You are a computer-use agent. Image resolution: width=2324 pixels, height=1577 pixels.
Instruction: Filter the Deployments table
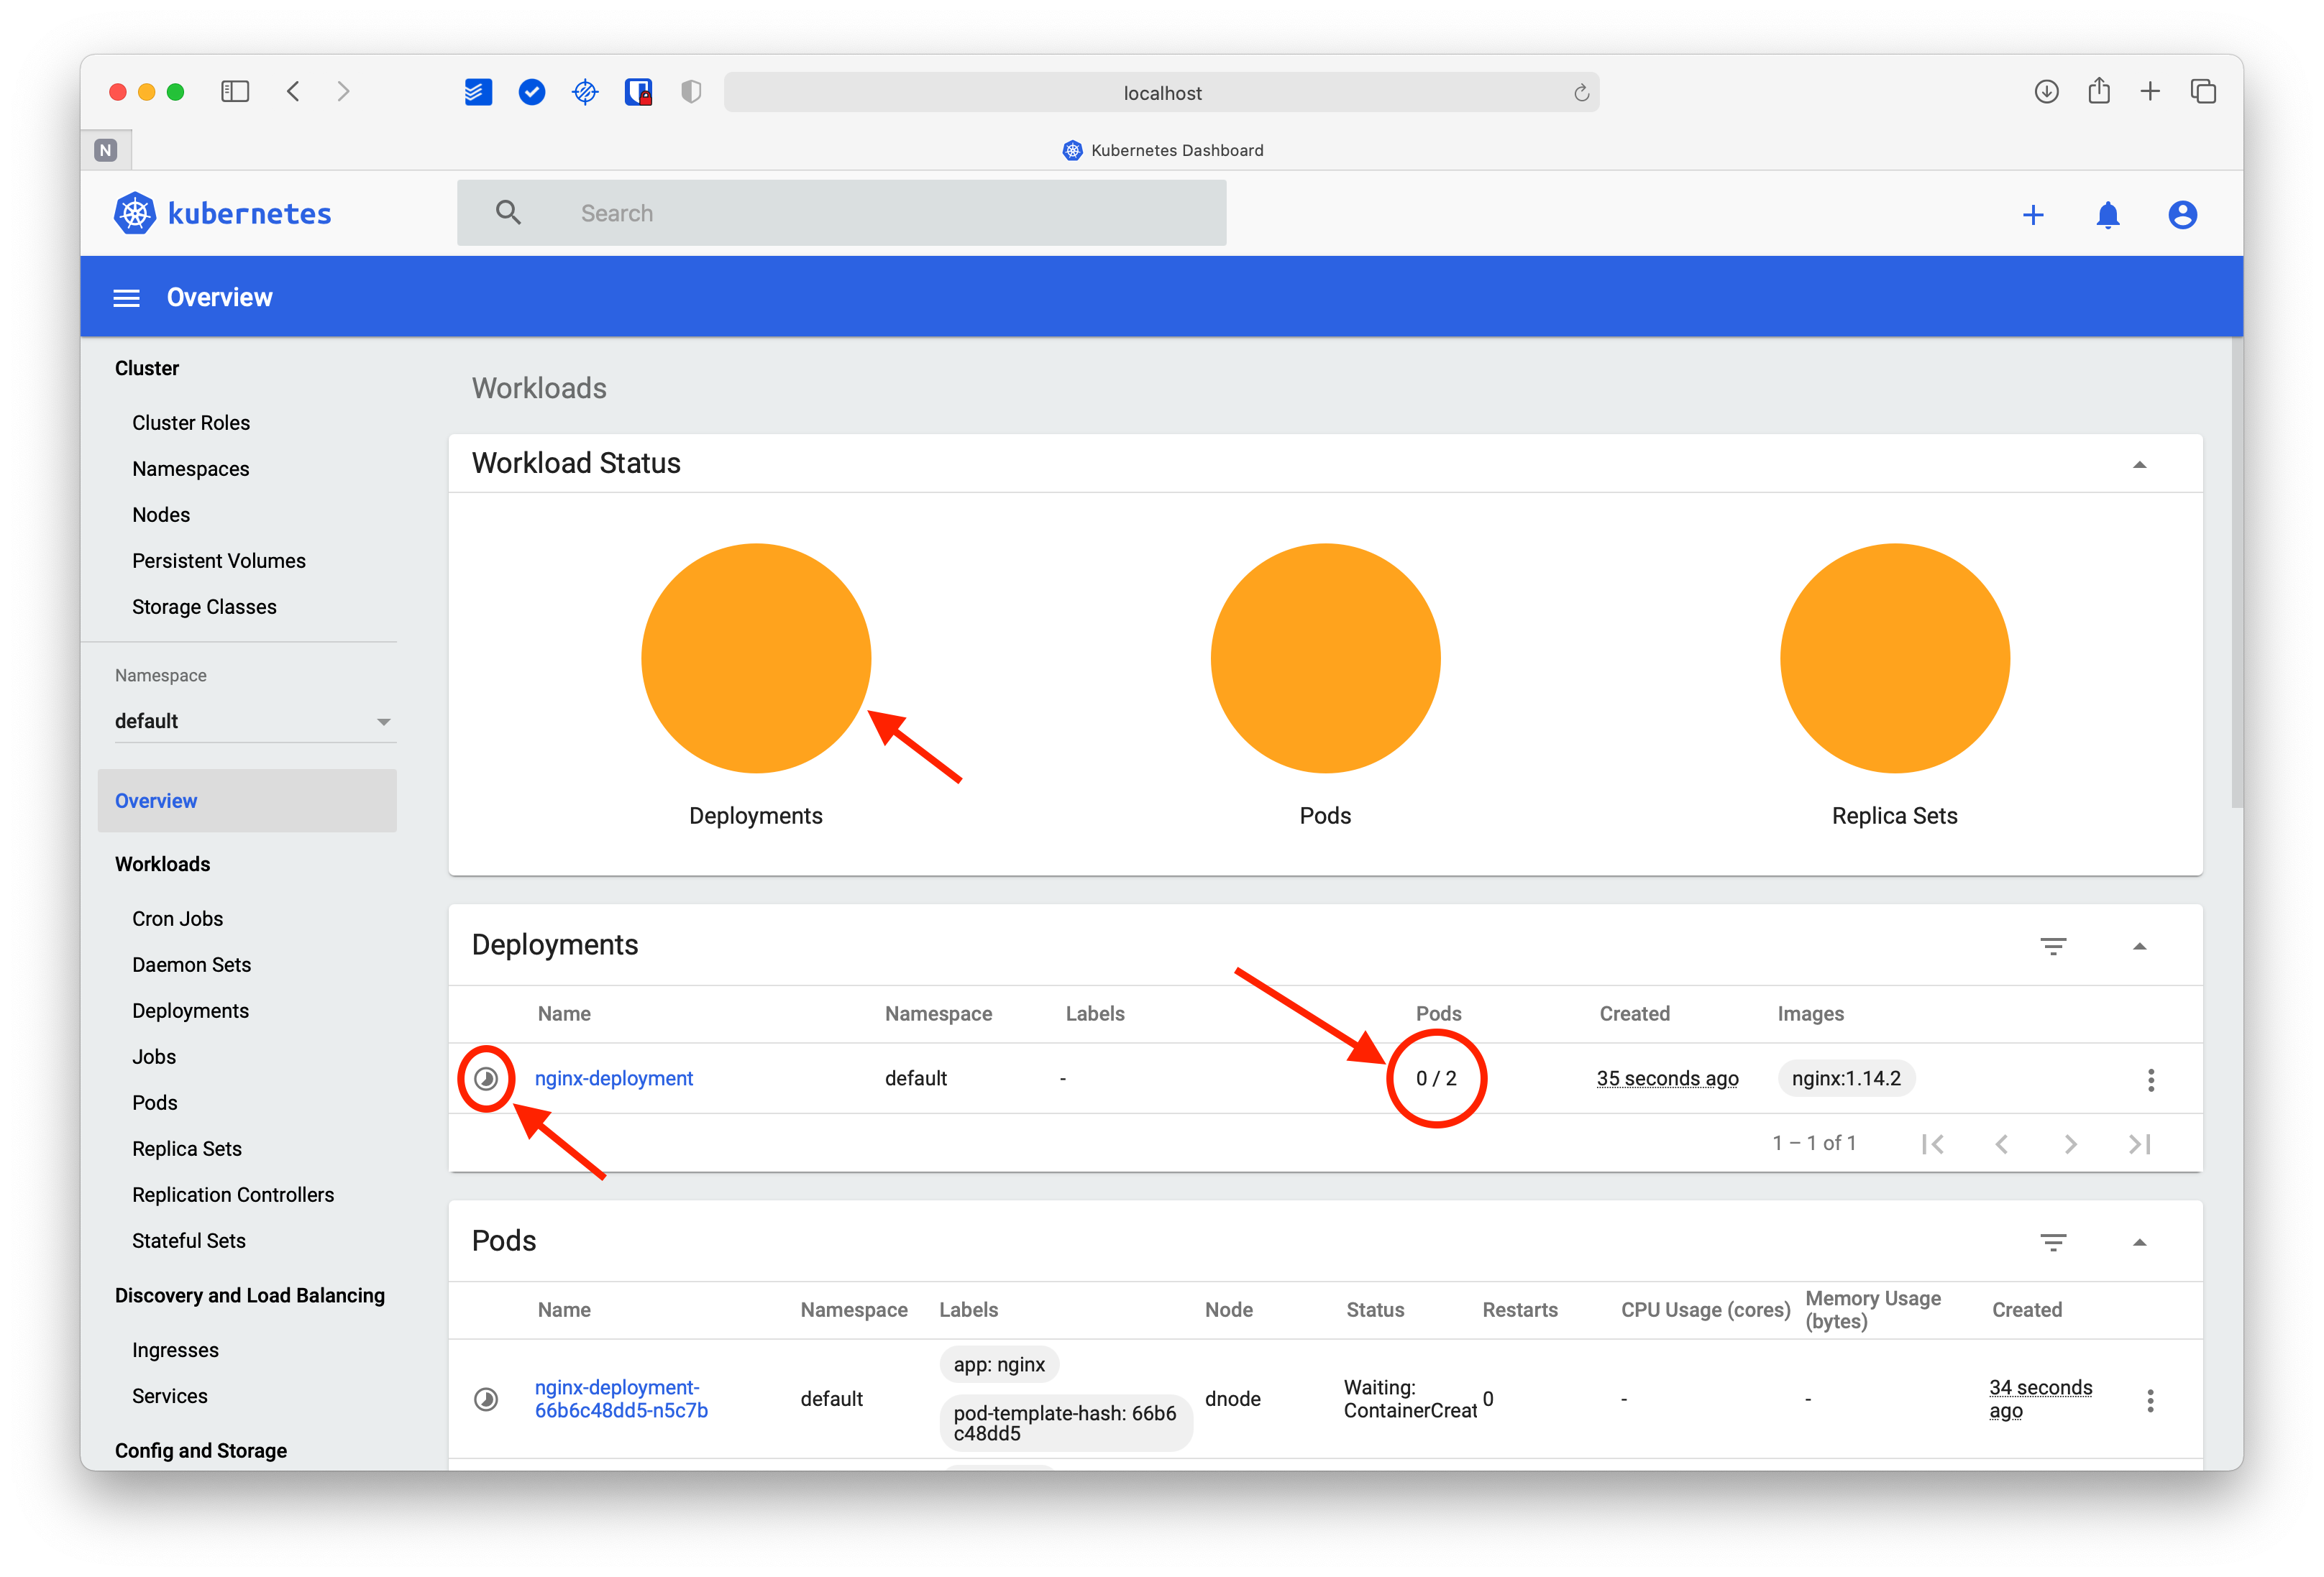point(2053,945)
